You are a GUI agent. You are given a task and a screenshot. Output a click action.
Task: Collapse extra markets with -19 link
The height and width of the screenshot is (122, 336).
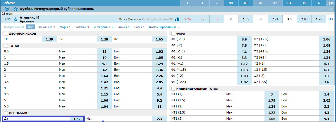click(x=331, y=19)
